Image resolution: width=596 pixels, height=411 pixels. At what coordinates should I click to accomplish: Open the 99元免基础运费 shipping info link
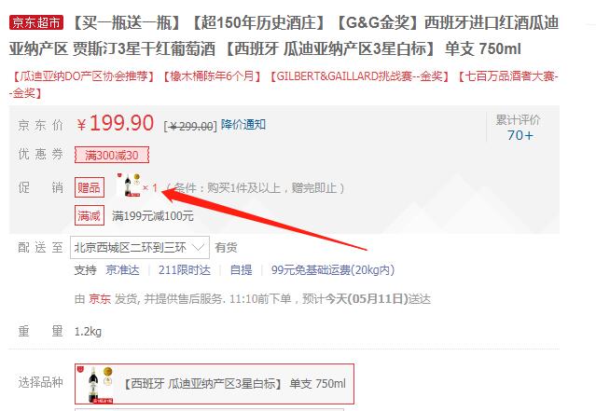(x=333, y=270)
